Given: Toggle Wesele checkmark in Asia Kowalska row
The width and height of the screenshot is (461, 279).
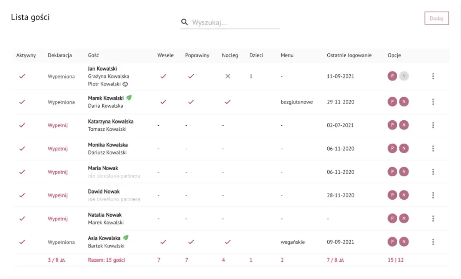Looking at the screenshot, I should click(x=163, y=242).
